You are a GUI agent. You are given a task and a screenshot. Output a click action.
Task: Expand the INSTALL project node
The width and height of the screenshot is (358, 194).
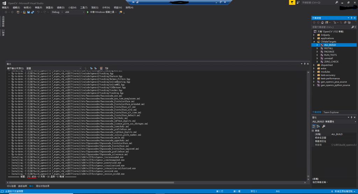317,48
